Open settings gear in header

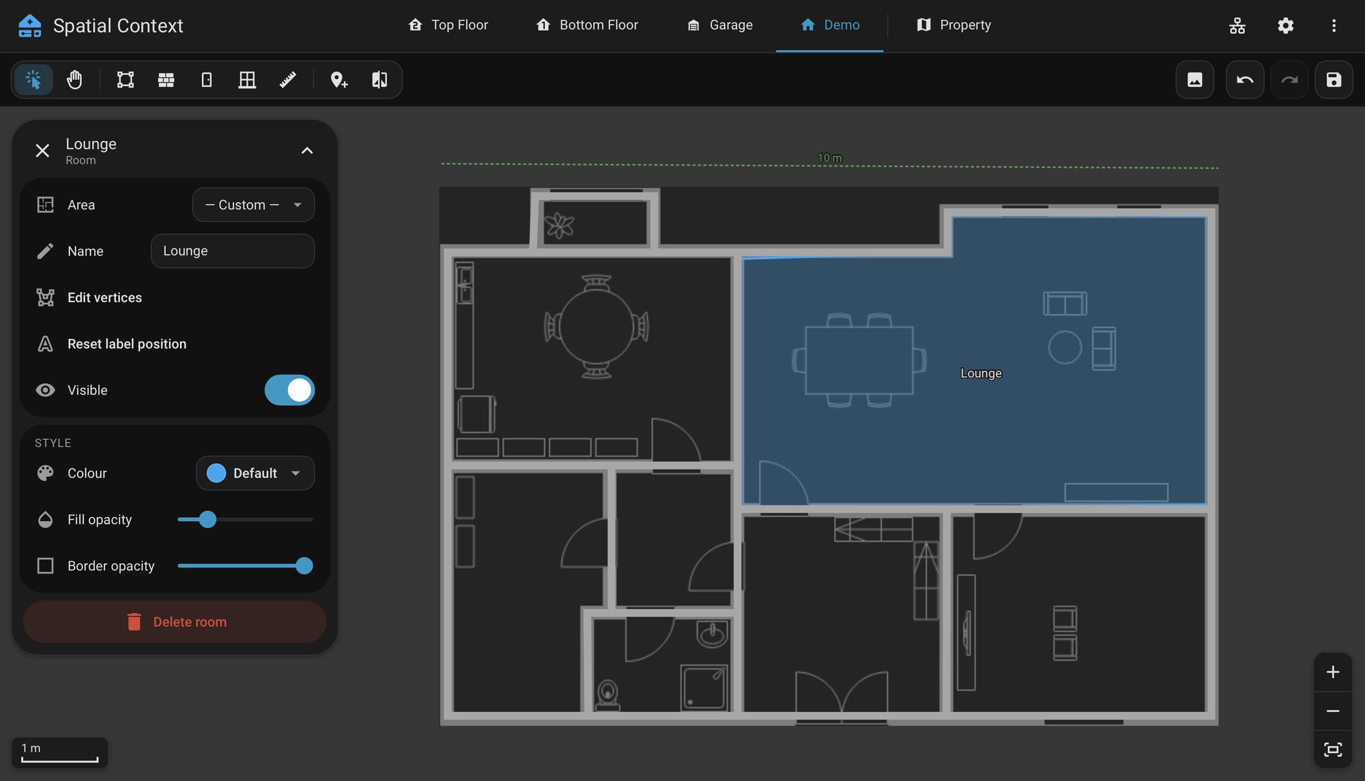click(1286, 26)
